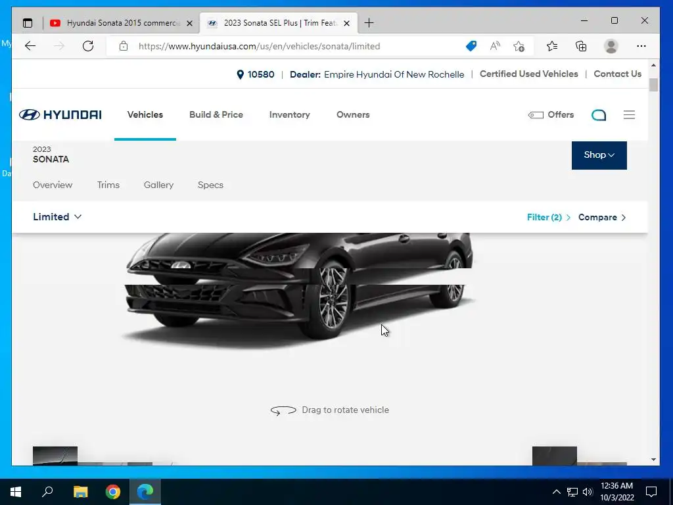Open the chat bubble icon

[599, 114]
